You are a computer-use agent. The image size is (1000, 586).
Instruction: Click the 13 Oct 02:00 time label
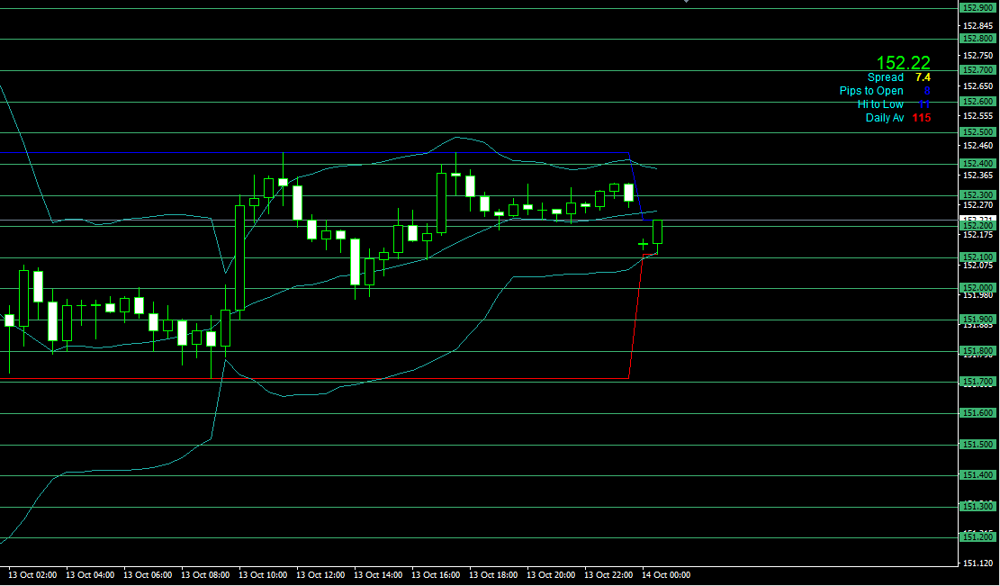point(32,574)
